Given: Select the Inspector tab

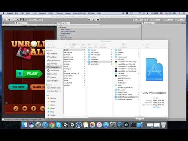Looking at the screenshot, I should [x=148, y=23].
